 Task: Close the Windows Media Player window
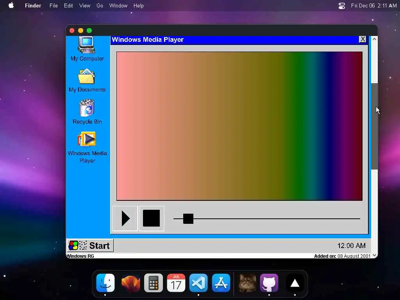tap(362, 39)
